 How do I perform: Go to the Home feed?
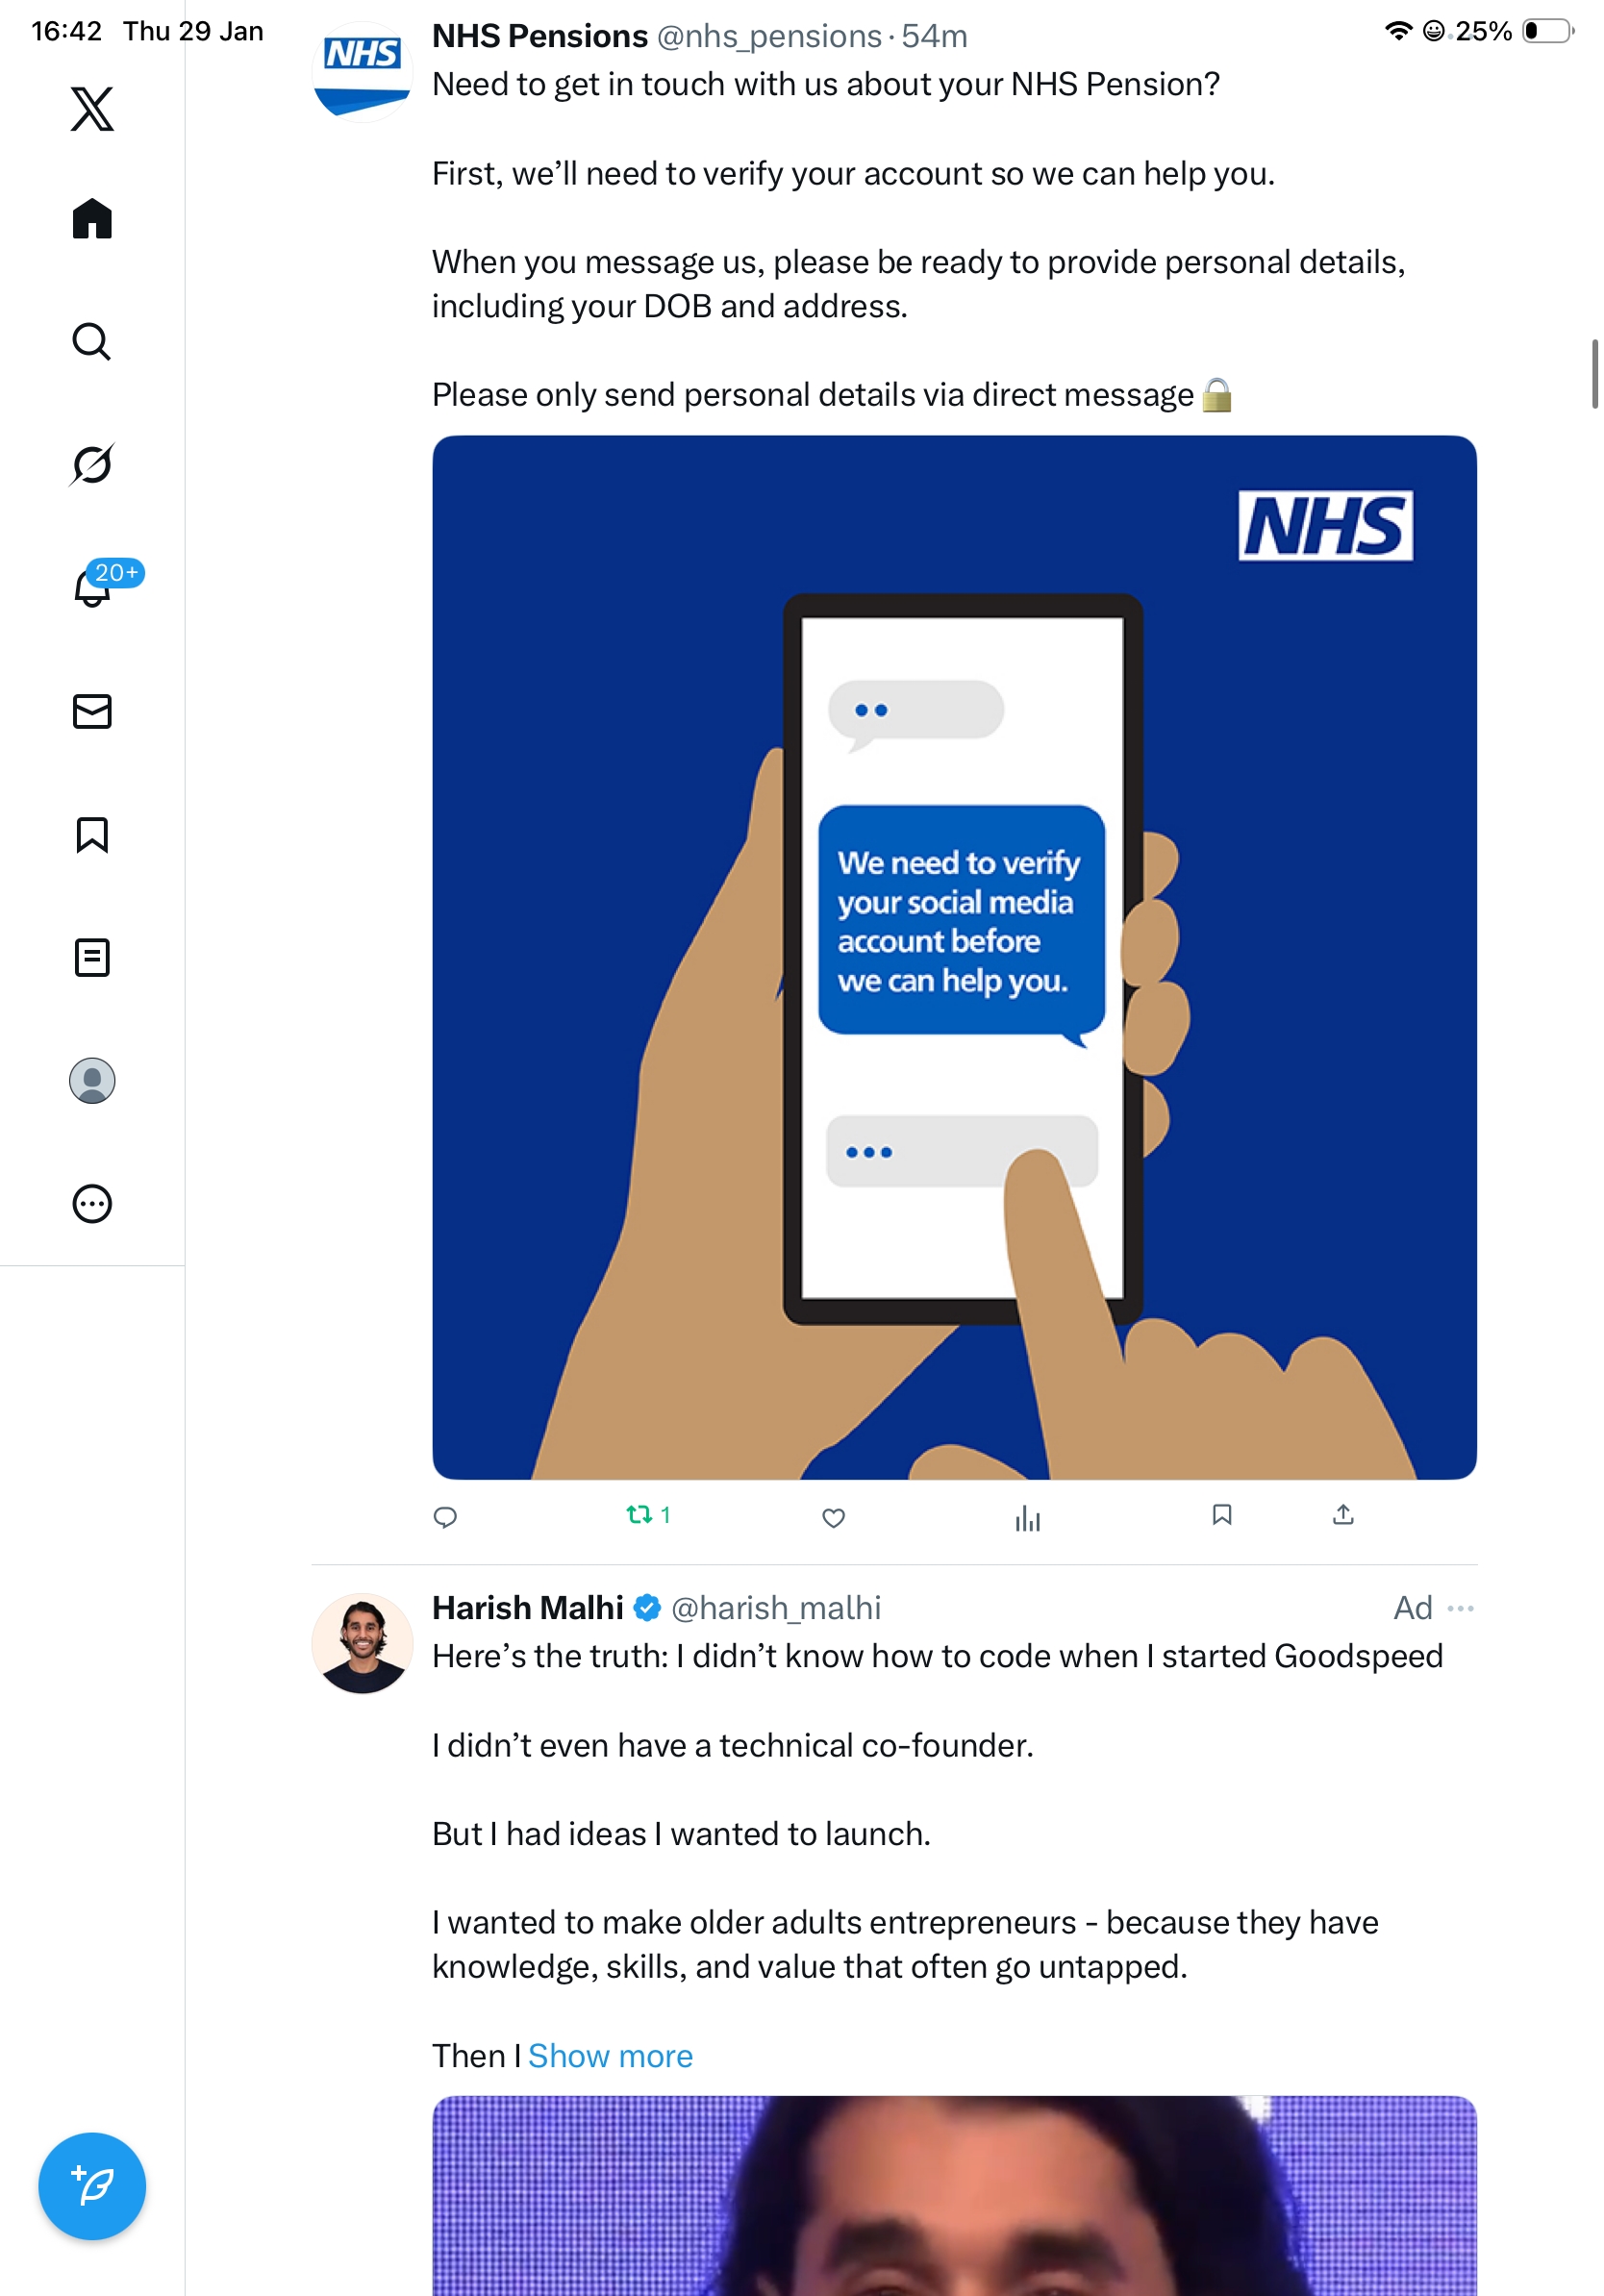pos(92,219)
